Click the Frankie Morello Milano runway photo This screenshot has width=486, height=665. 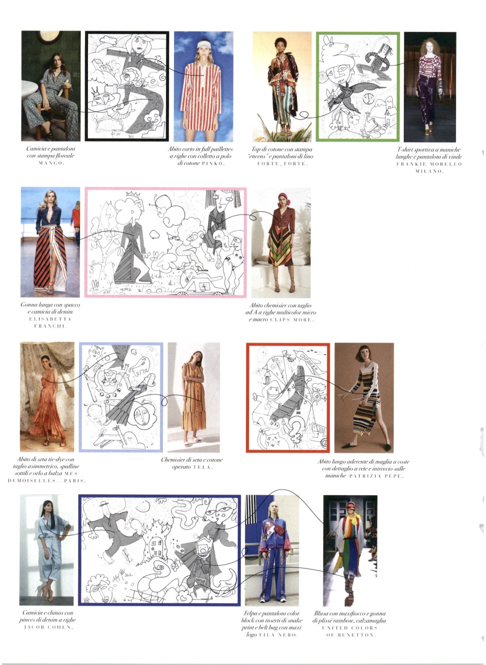[429, 87]
